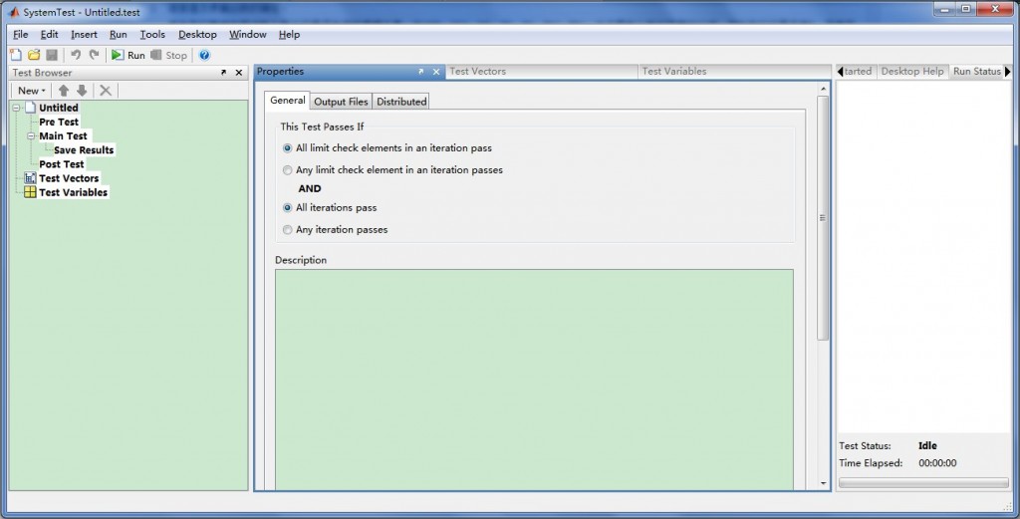Open the Window menu
Image resolution: width=1020 pixels, height=519 pixels.
click(x=247, y=35)
